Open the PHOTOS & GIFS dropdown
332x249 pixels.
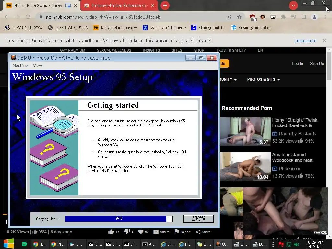pyautogui.click(x=264, y=79)
